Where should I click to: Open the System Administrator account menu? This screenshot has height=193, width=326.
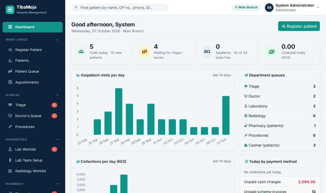pos(292,8)
